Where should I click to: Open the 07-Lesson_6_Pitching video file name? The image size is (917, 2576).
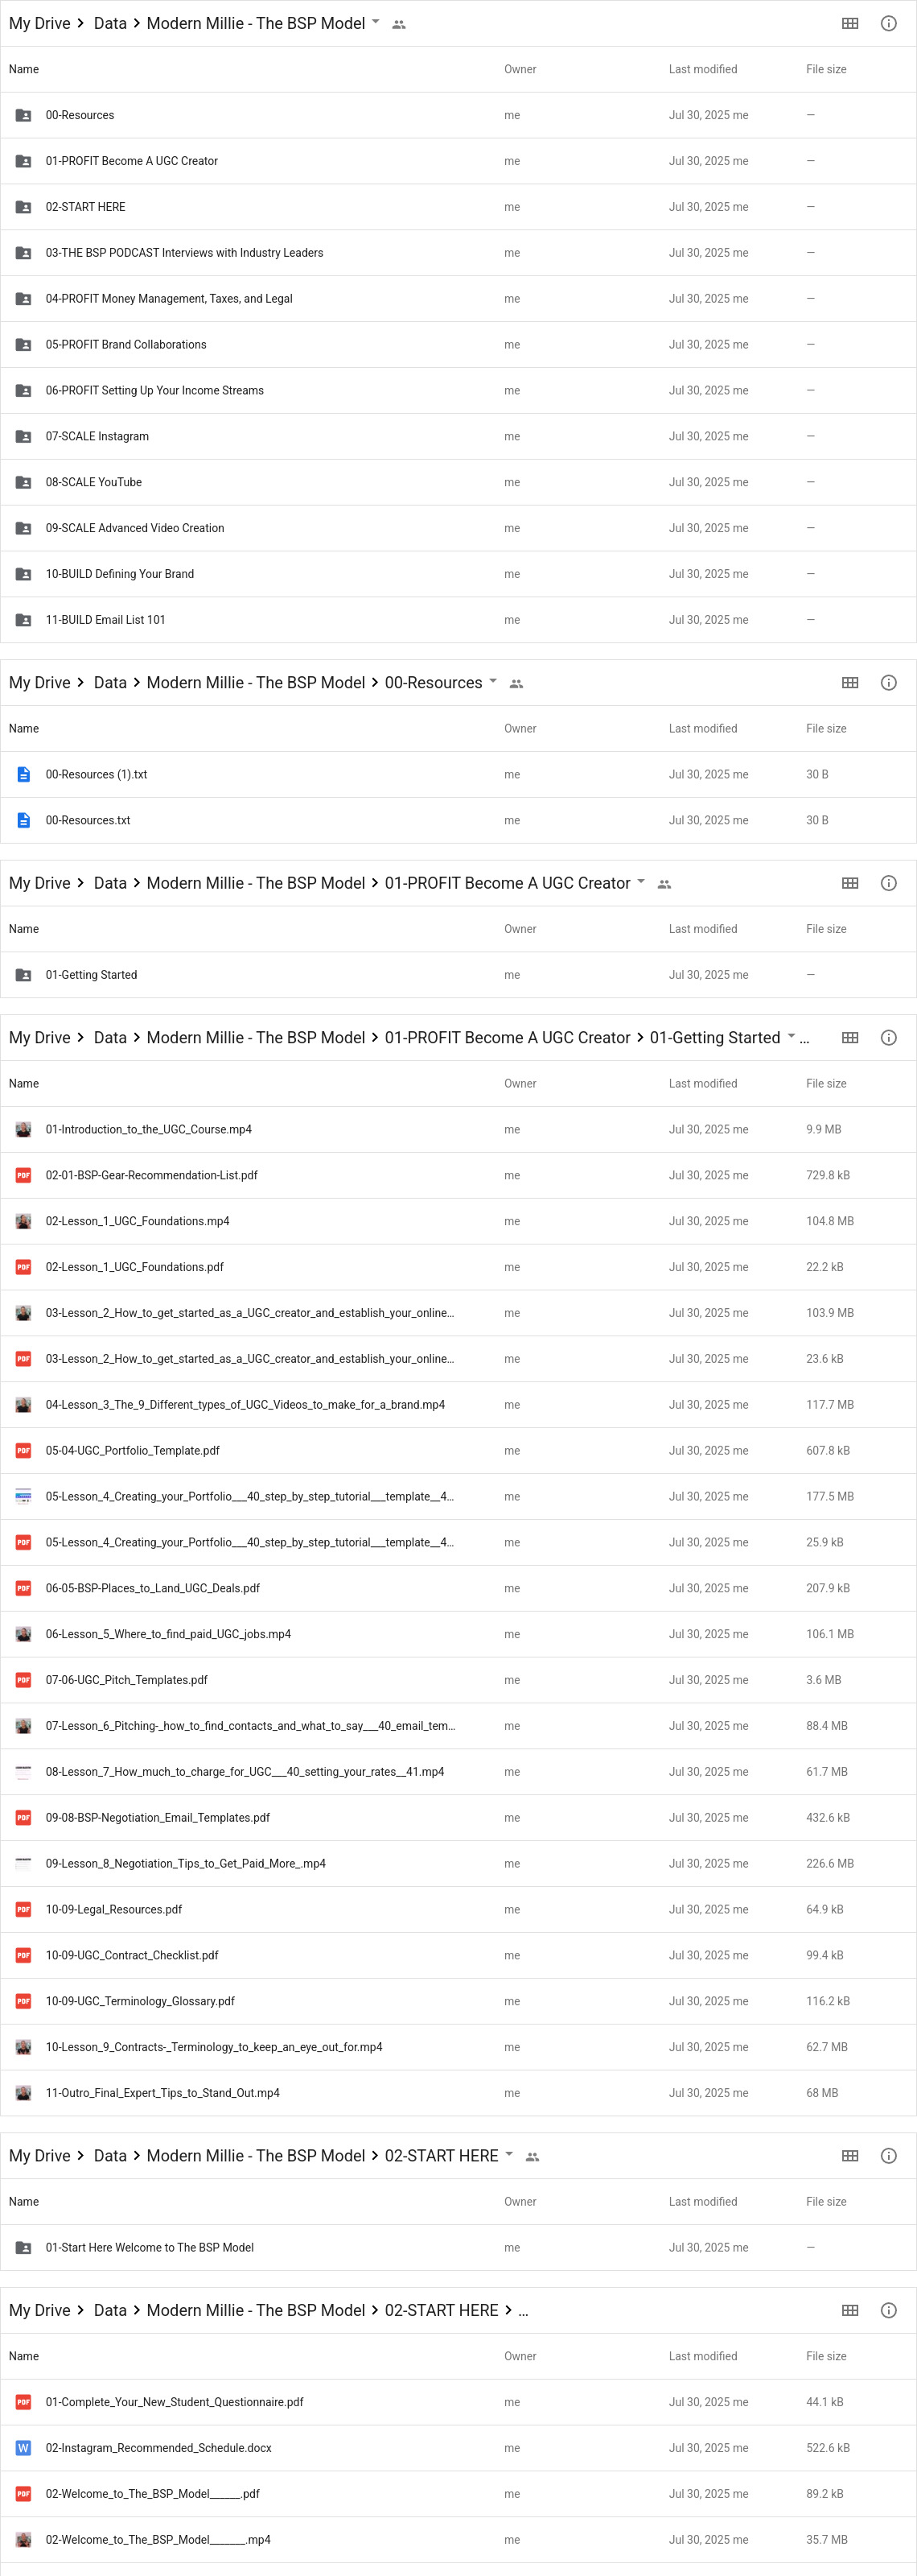[249, 1726]
